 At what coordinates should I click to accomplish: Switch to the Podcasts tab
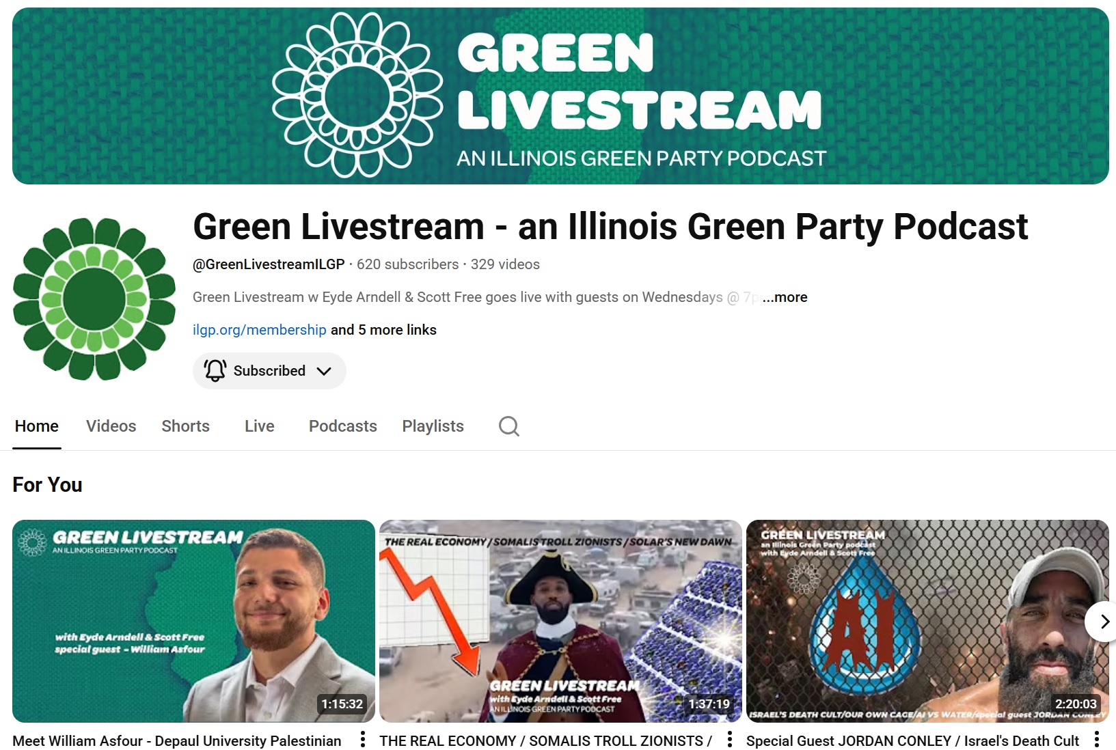(343, 426)
